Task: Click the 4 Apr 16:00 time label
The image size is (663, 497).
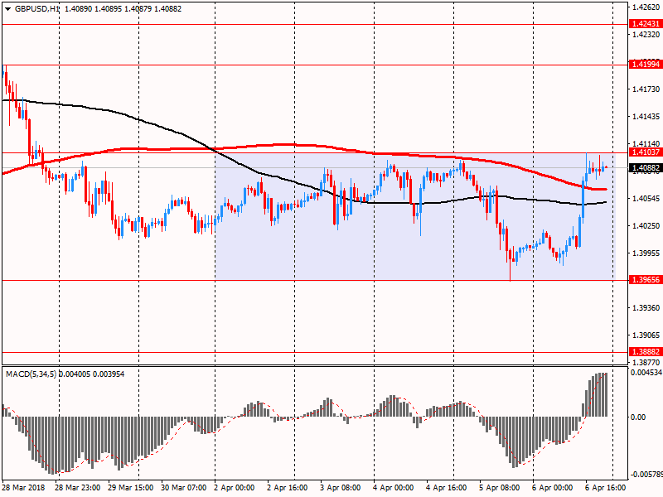Action: (446, 488)
